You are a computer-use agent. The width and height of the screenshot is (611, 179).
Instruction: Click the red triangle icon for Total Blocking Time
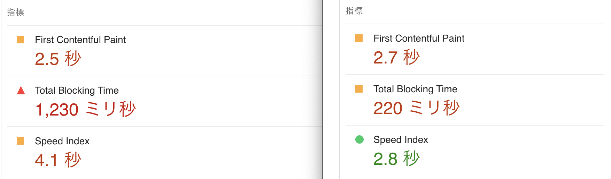(21, 91)
